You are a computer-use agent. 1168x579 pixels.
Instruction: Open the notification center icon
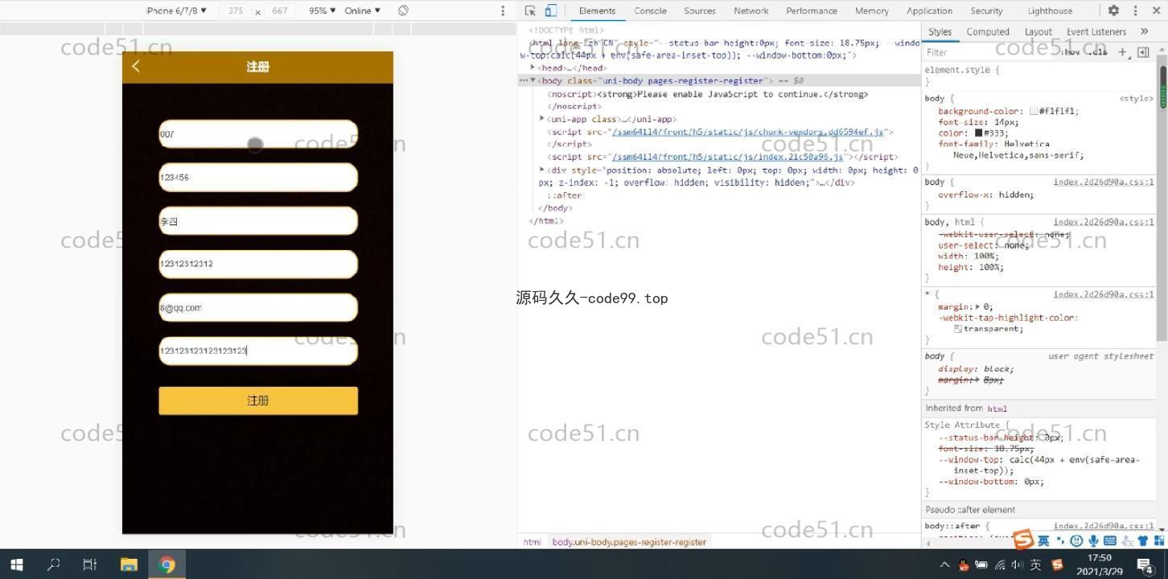pos(1145,565)
